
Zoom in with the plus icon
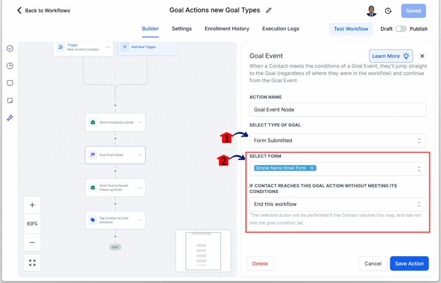pyautogui.click(x=32, y=205)
